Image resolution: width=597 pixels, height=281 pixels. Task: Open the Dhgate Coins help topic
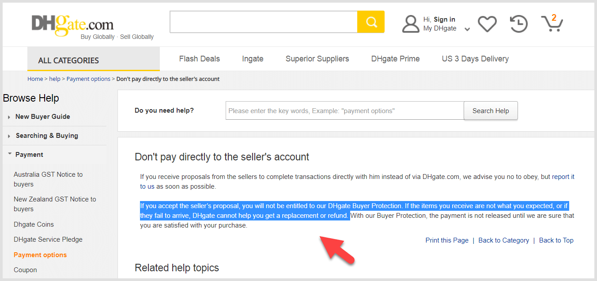34,224
